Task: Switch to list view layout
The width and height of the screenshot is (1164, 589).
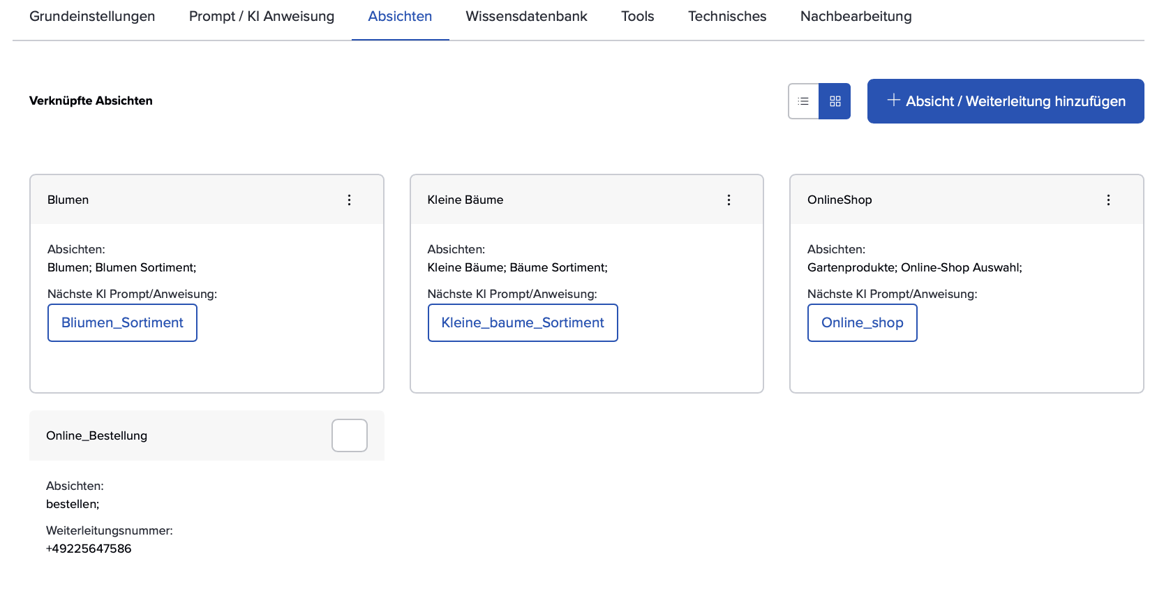Action: (x=803, y=101)
